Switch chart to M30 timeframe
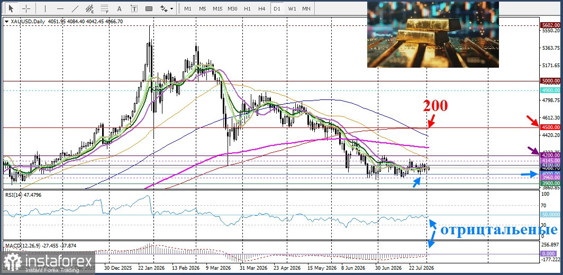 tap(232, 8)
